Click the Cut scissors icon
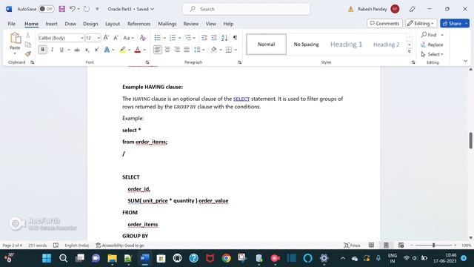474x267 pixels. 28,35
